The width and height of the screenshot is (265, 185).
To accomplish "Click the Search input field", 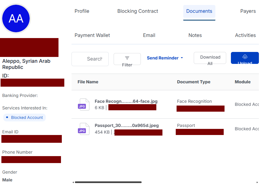I will pos(90,59).
